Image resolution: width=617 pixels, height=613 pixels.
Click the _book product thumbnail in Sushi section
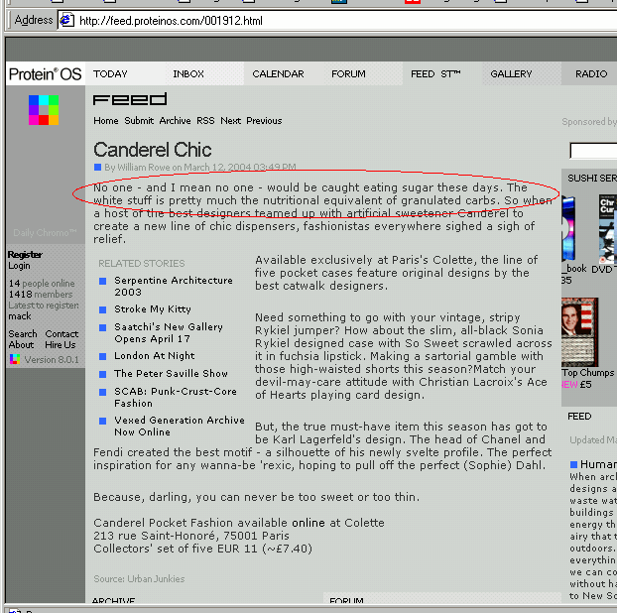pos(568,229)
